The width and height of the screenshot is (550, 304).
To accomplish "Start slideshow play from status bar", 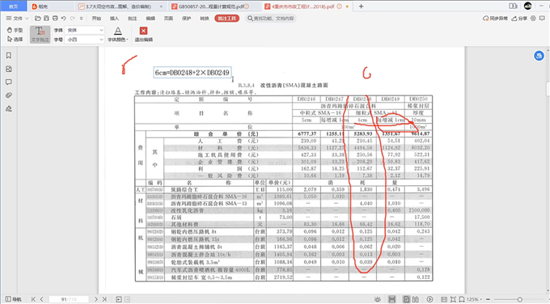I will pos(429,299).
